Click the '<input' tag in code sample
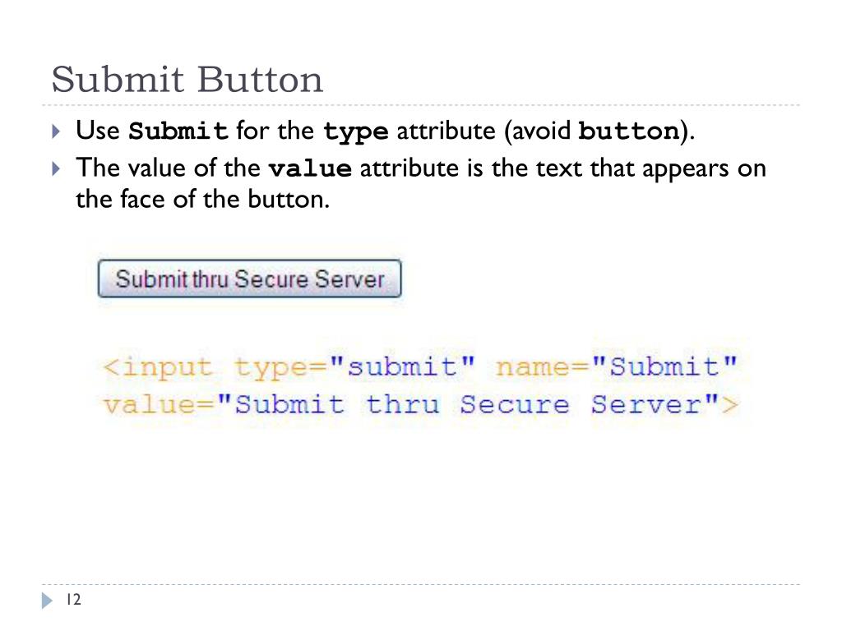Image resolution: width=842 pixels, height=631 pixels. [158, 369]
